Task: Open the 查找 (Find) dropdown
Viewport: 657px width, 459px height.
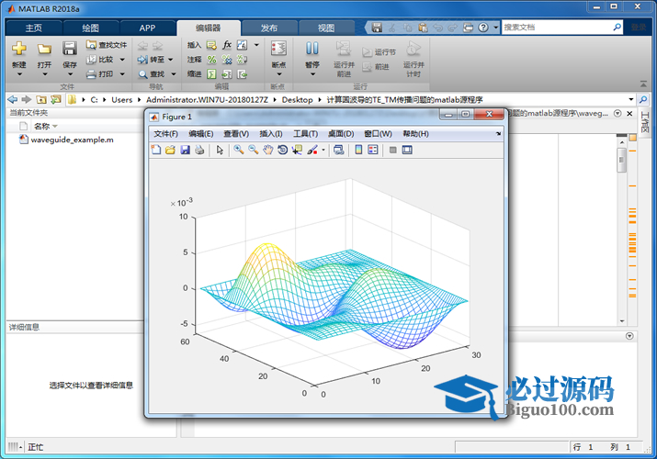Action: [174, 74]
